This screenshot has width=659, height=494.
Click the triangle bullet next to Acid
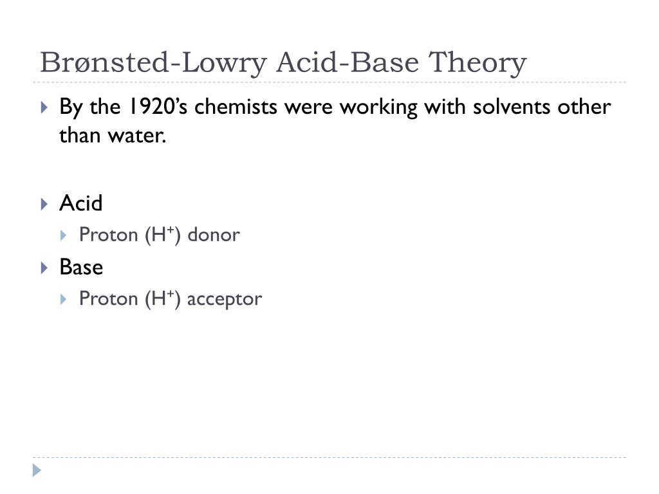tap(44, 204)
